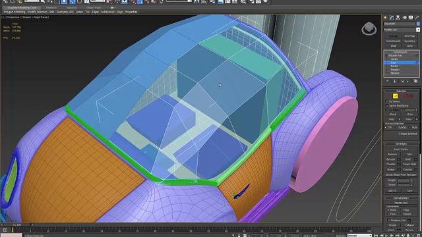
Task: Click the Ring selection button
Action: (391, 118)
